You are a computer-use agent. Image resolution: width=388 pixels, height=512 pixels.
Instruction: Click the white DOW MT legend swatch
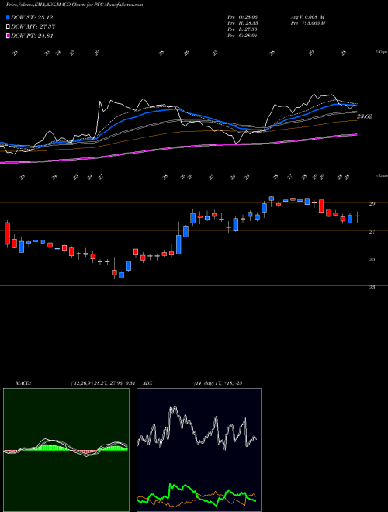pyautogui.click(x=8, y=27)
